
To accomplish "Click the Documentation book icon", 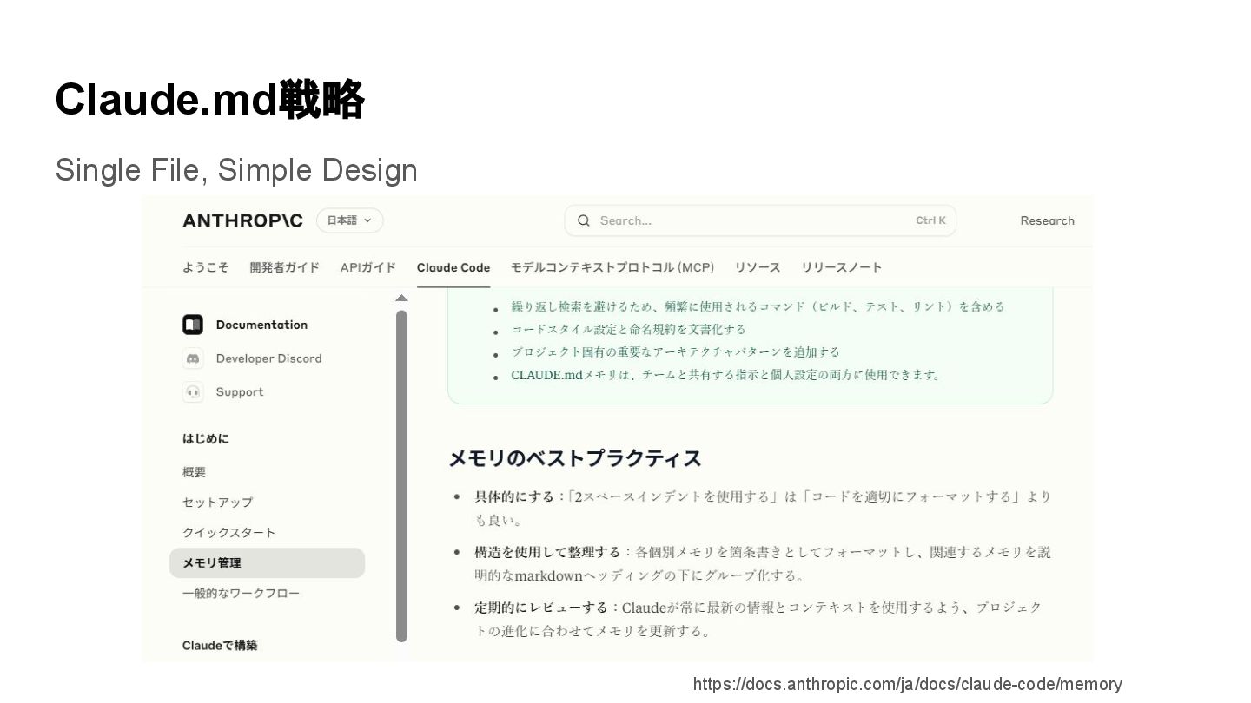I will pyautogui.click(x=193, y=325).
